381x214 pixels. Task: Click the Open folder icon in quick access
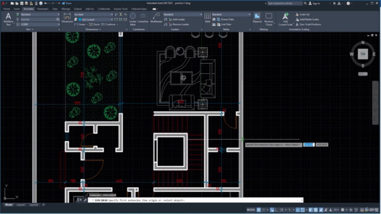(17, 4)
